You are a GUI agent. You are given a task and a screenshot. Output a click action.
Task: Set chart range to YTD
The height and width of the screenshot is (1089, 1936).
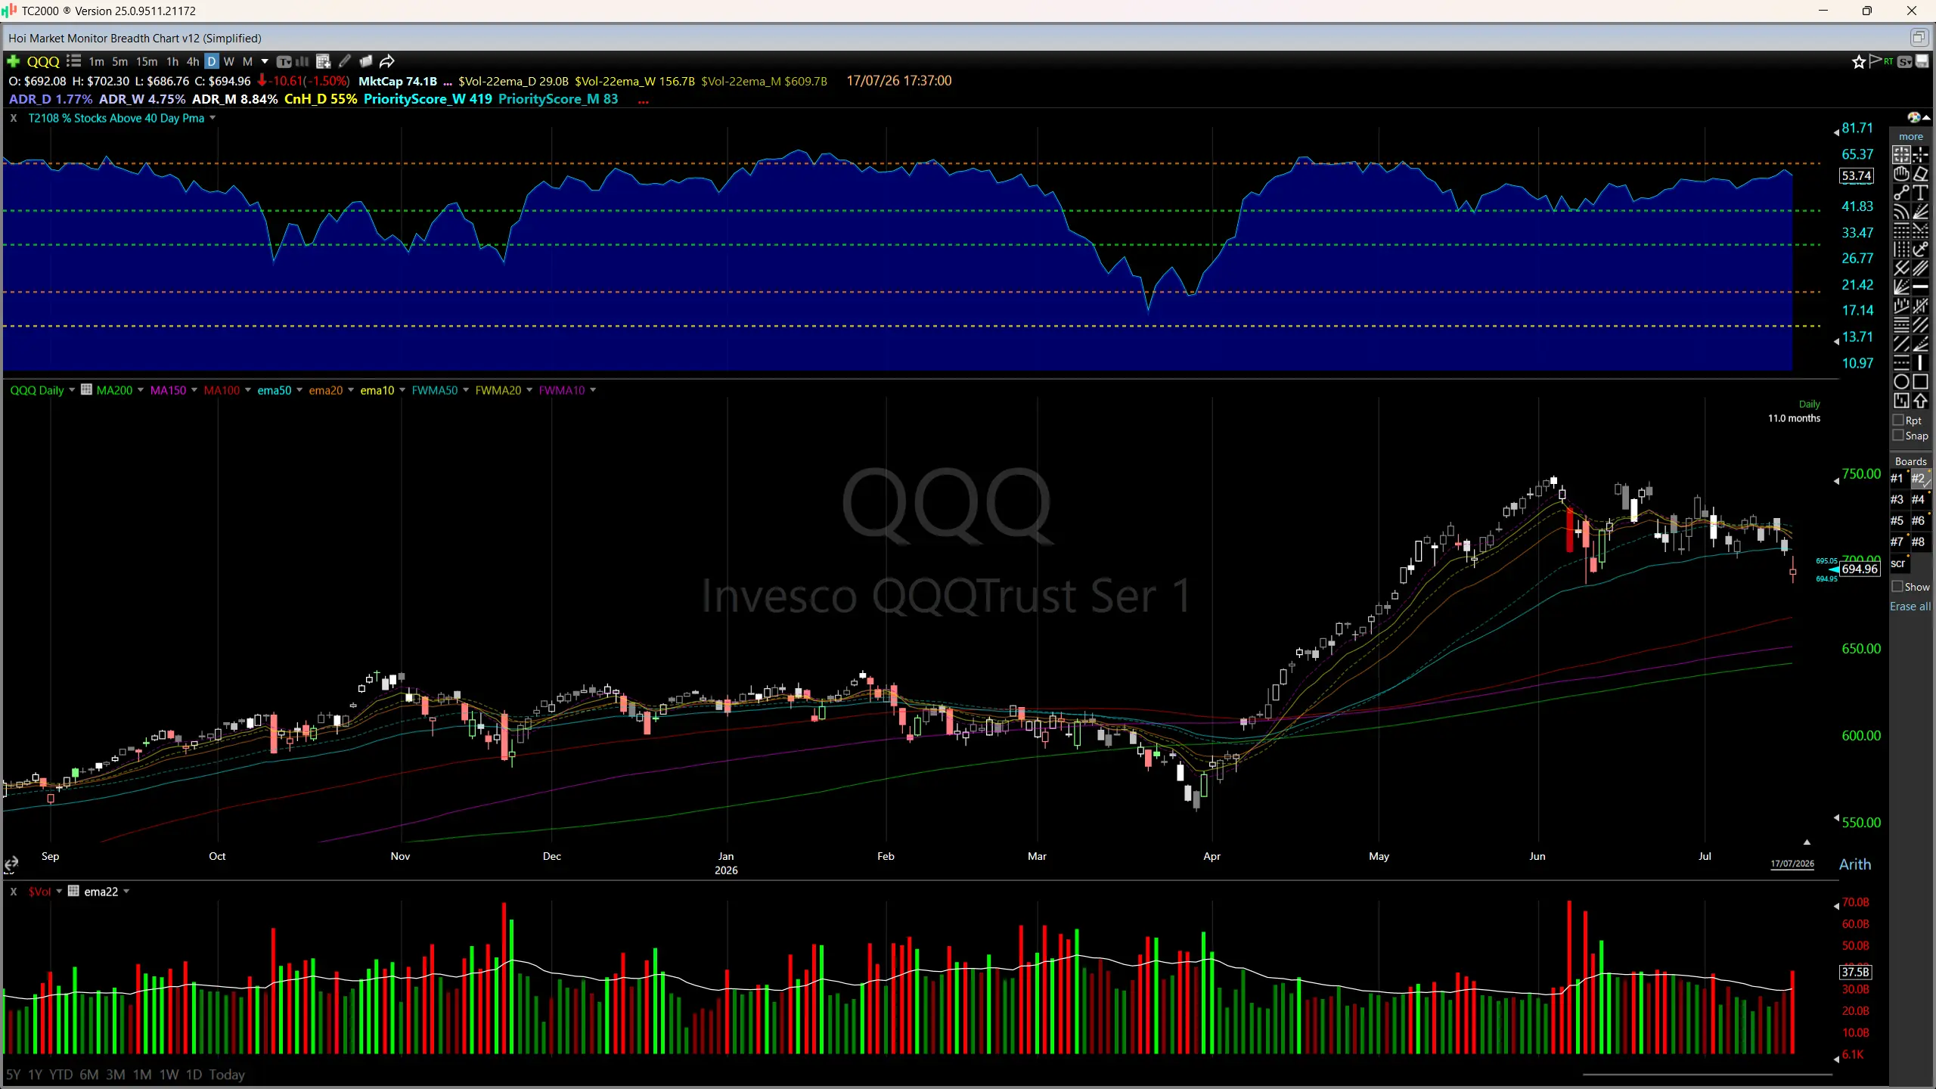61,1075
